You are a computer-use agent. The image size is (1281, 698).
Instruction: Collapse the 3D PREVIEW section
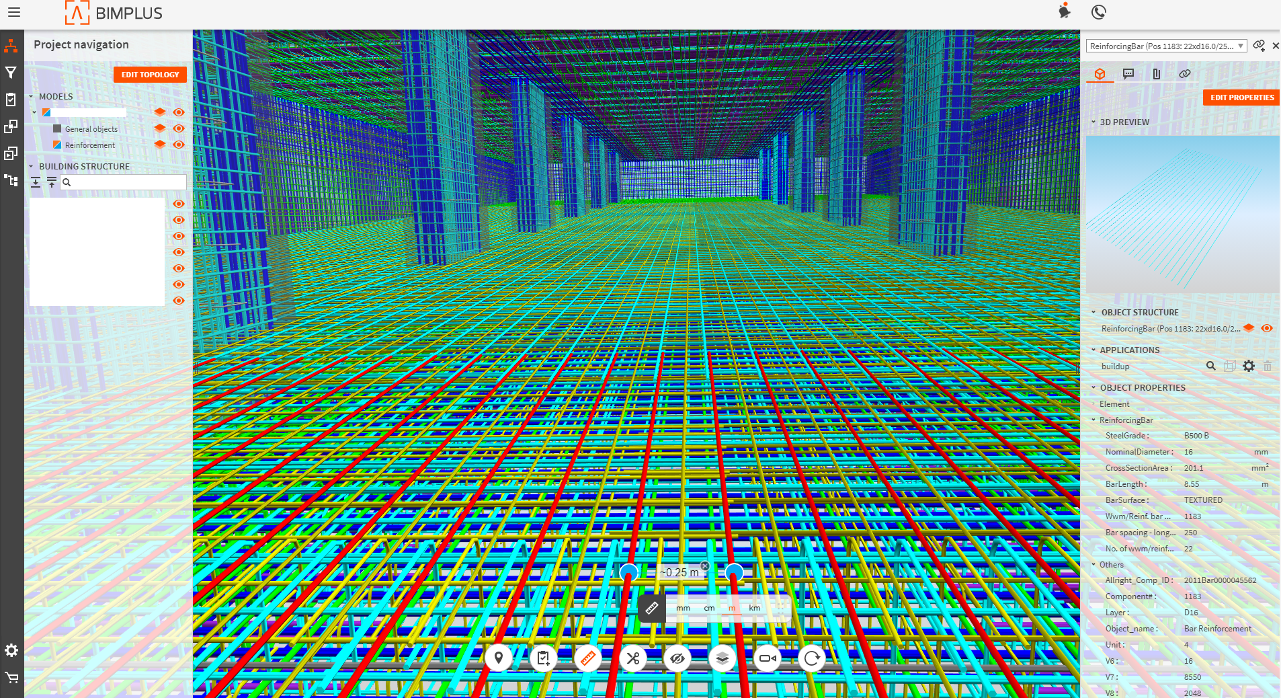1093,122
